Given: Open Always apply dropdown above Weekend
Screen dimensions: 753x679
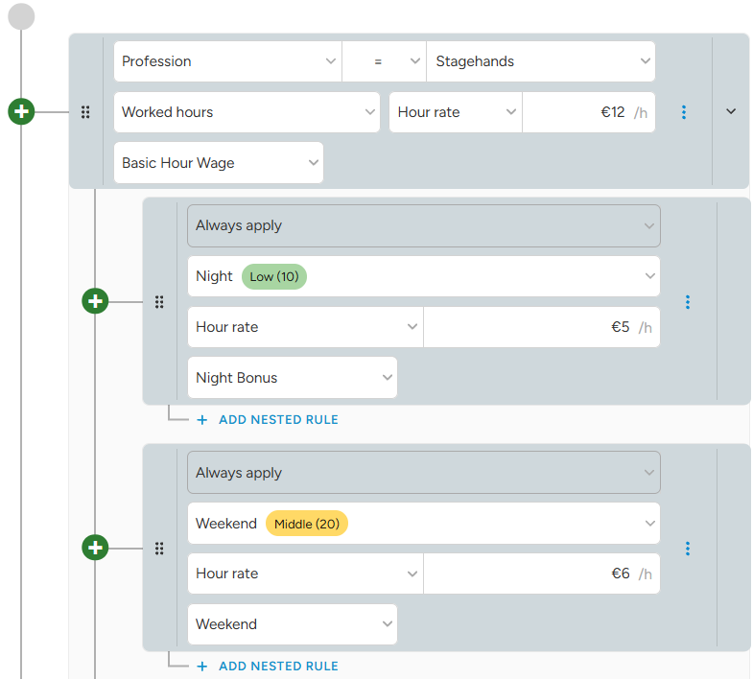Looking at the screenshot, I should coord(424,473).
